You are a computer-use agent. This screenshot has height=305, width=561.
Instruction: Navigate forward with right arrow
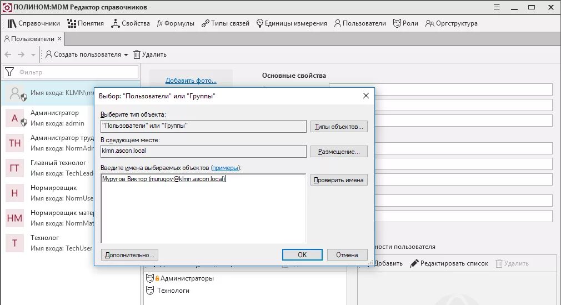pos(21,54)
